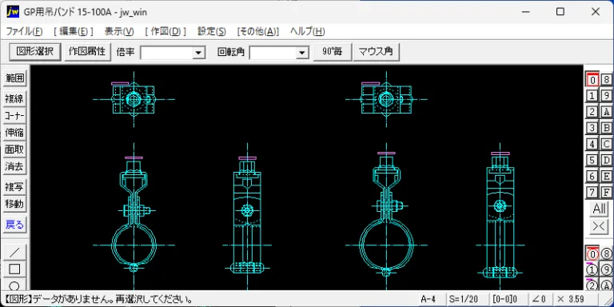Toggle layer 7 button
Viewport: 614px width, 307px height.
[x=592, y=192]
